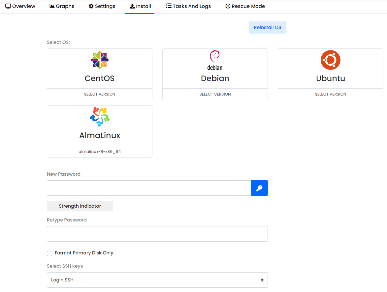Click the New Password label
The width and height of the screenshot is (387, 292).
(64, 174)
